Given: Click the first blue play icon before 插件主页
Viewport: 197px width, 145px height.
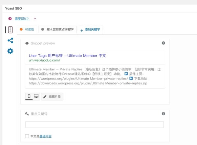Looking at the screenshot, I should pyautogui.click(x=126, y=74).
